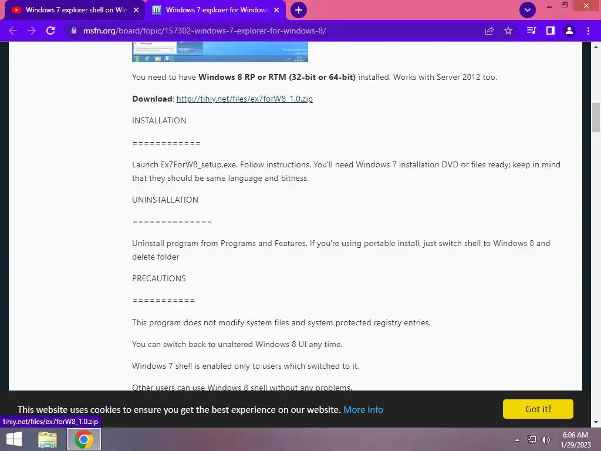
Task: Open the media controls icon
Action: pos(531,31)
